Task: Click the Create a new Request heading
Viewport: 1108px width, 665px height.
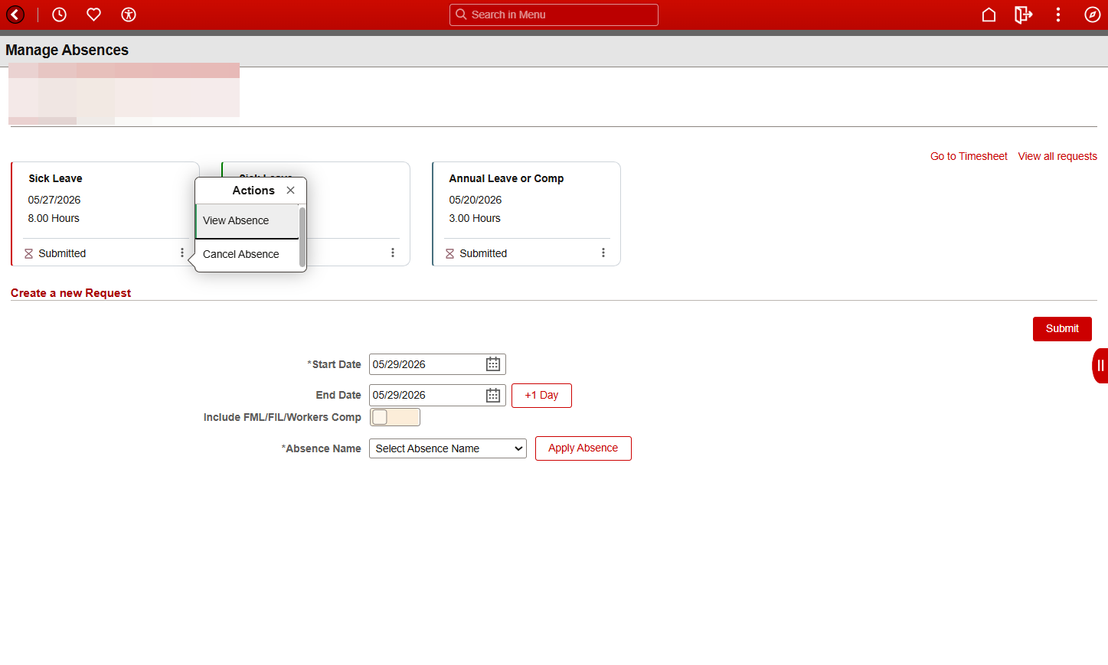Action: (x=70, y=293)
